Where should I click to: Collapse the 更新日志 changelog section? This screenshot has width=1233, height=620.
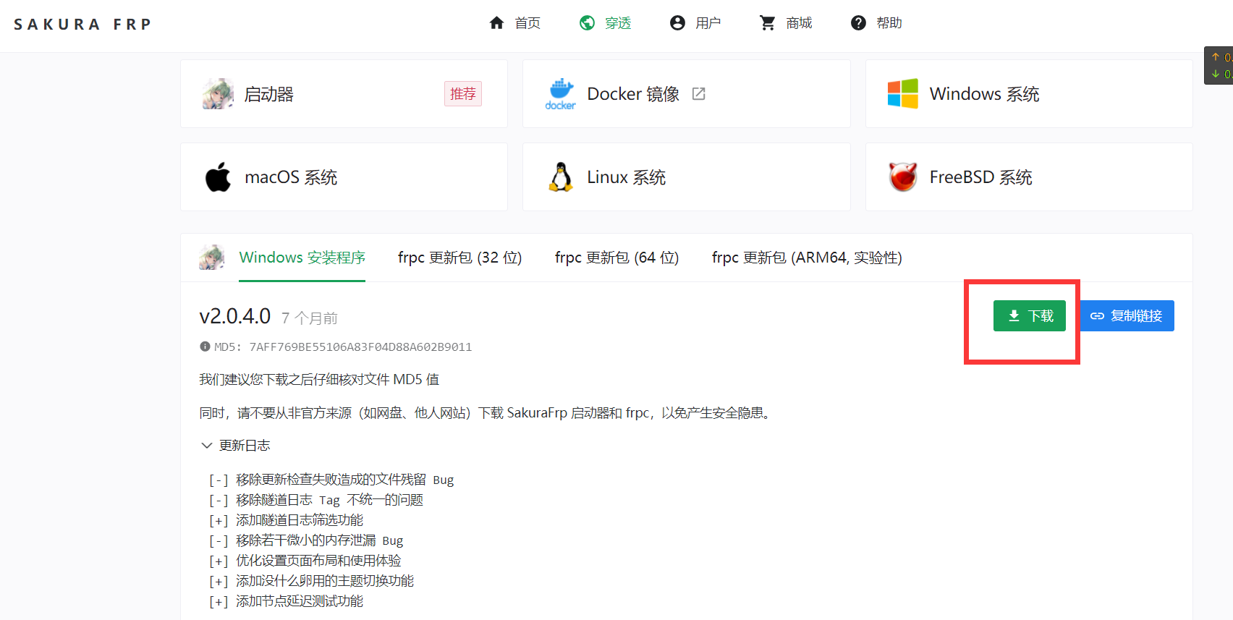235,446
